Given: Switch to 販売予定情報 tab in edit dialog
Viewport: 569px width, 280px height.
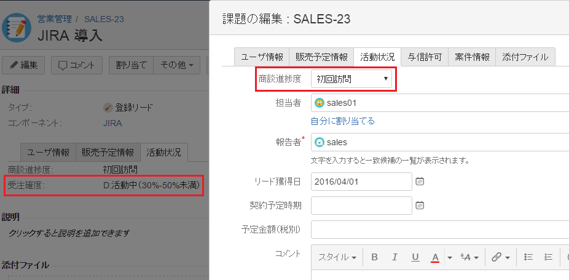Looking at the screenshot, I should [321, 57].
